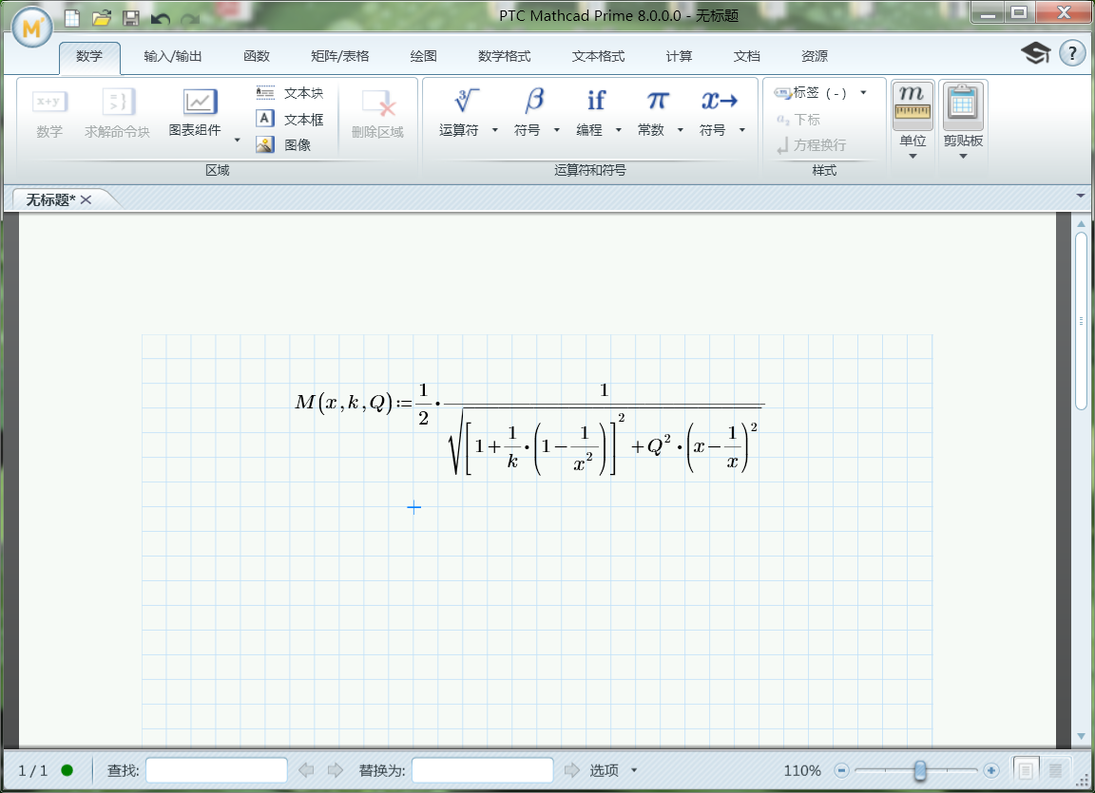
Task: Open the Help question mark icon
Action: click(1073, 53)
